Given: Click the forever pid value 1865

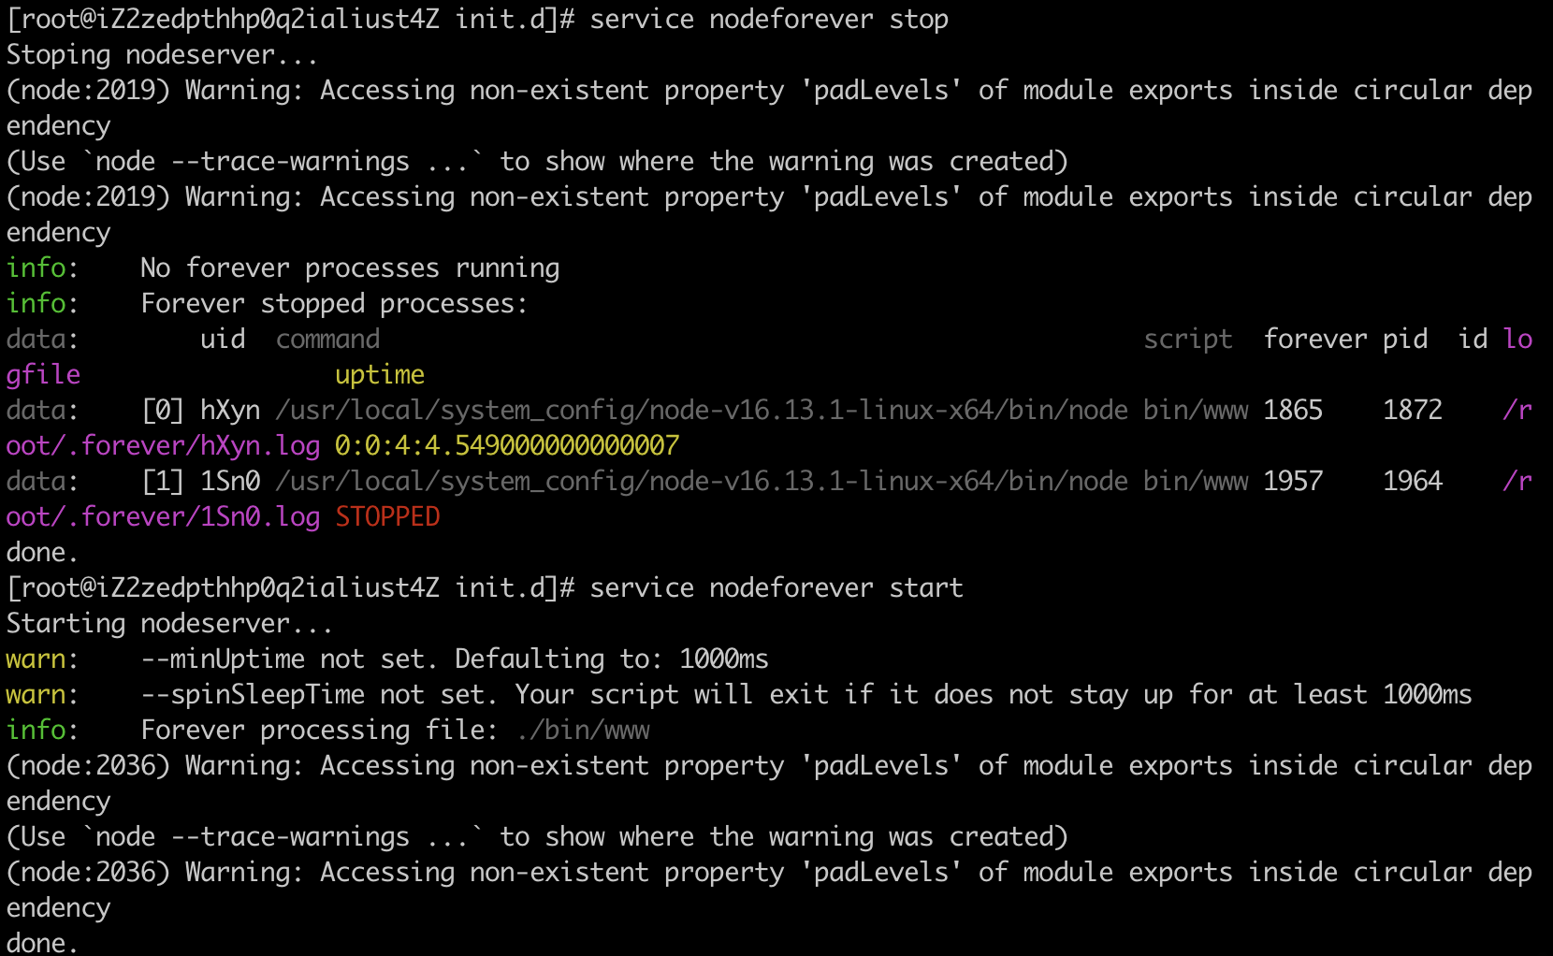Looking at the screenshot, I should point(1293,411).
